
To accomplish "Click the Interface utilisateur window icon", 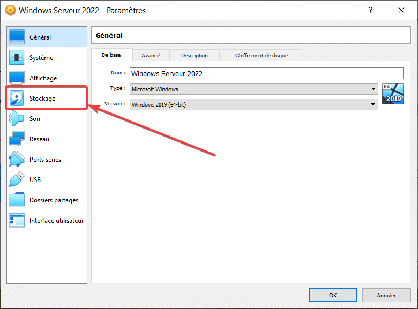I will pyautogui.click(x=17, y=220).
